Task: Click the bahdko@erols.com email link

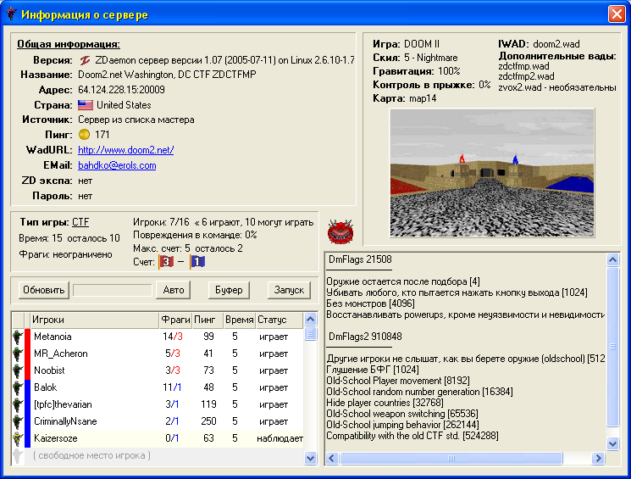Action: coord(117,165)
